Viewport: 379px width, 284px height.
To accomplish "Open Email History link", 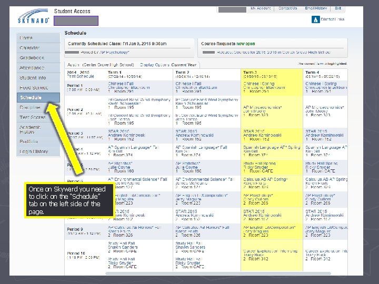I will pyautogui.click(x=316, y=8).
